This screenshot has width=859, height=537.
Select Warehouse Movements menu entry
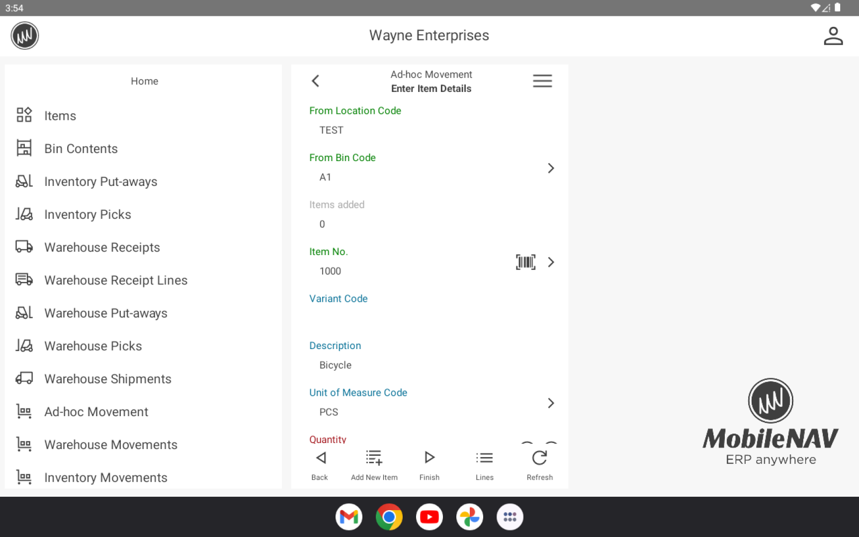pyautogui.click(x=143, y=444)
